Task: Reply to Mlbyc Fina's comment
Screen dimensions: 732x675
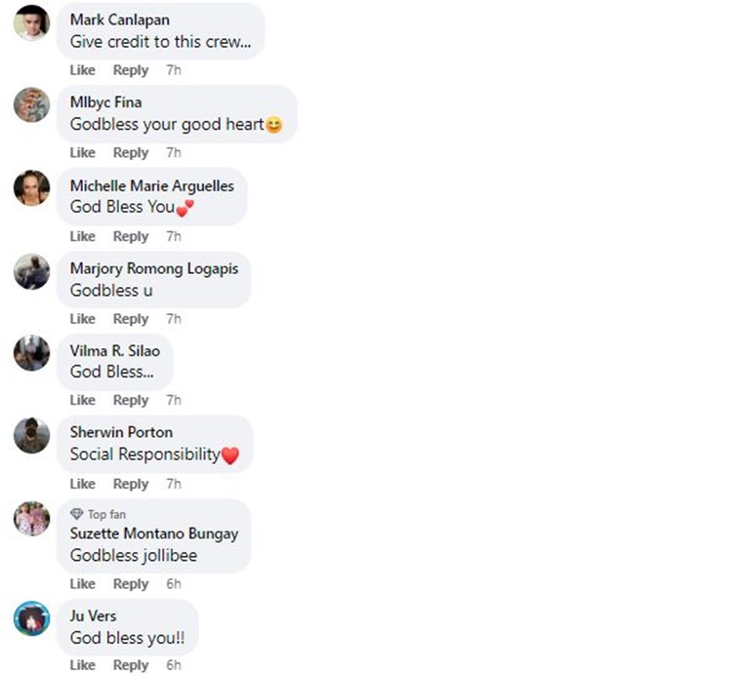Action: point(131,152)
